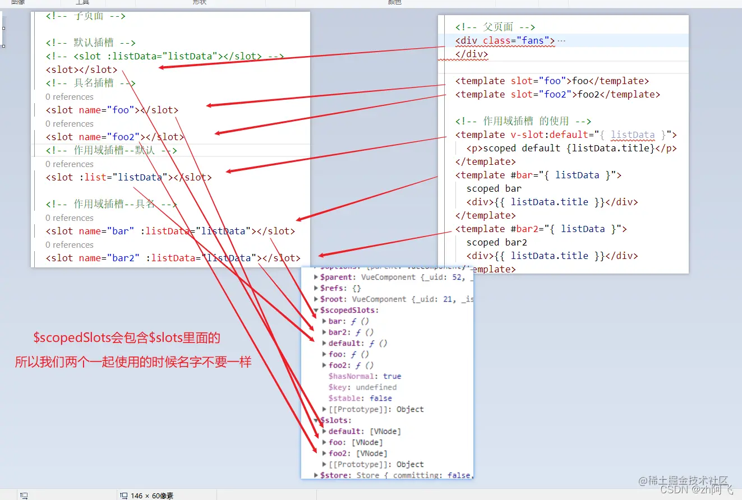The height and width of the screenshot is (500, 742).
Task: Click the template v-slot:default code line
Action: pyautogui.click(x=566, y=135)
